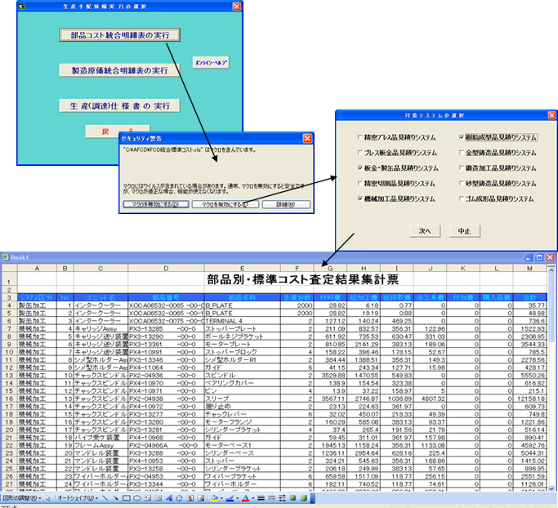Check 精密切削品見積りシステム
This screenshot has height=508, width=558.
[x=359, y=183]
